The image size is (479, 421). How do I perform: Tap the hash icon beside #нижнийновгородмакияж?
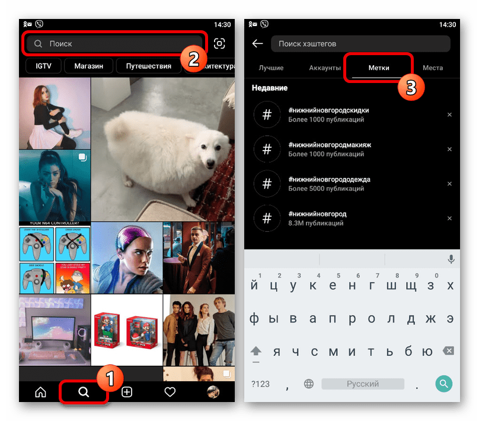pos(267,149)
